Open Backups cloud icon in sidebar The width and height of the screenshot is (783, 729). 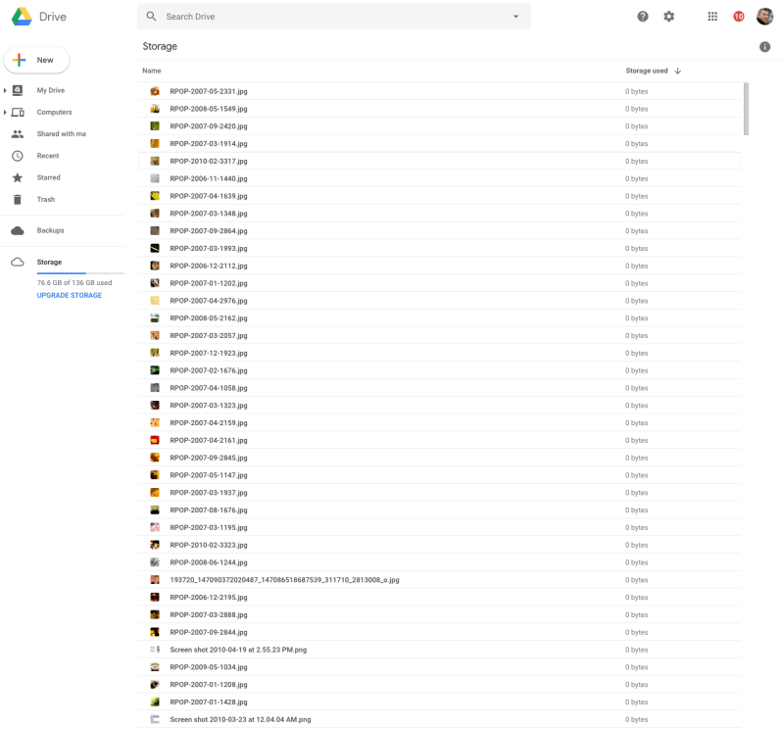(x=18, y=230)
